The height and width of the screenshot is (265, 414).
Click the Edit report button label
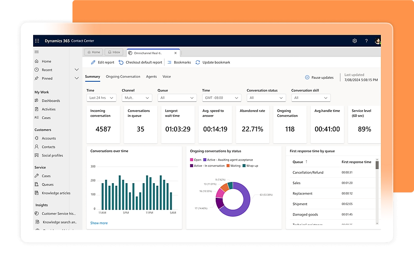pos(106,62)
